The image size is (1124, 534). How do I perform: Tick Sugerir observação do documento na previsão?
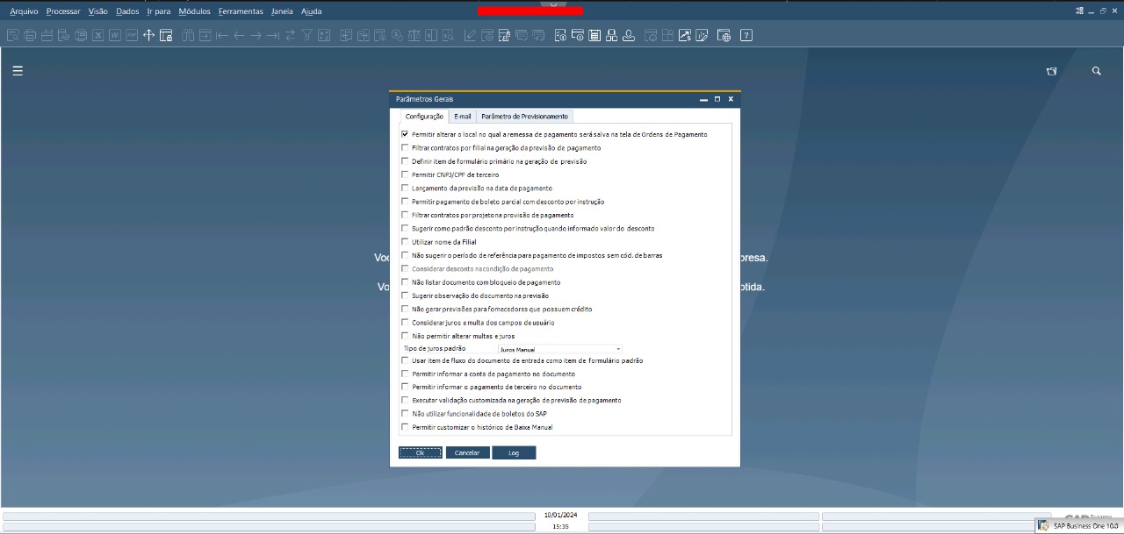click(x=405, y=295)
